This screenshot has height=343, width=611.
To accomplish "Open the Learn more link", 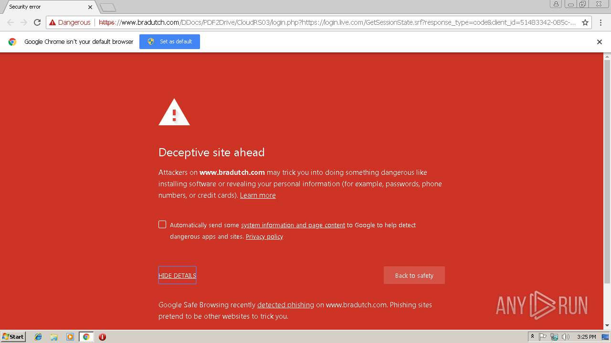I will (258, 195).
